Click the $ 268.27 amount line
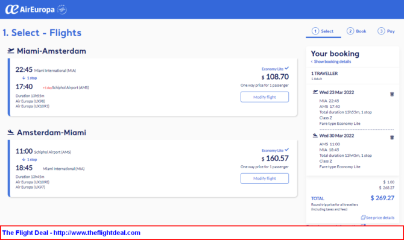The width and height of the screenshot is (404, 240). [x=387, y=188]
